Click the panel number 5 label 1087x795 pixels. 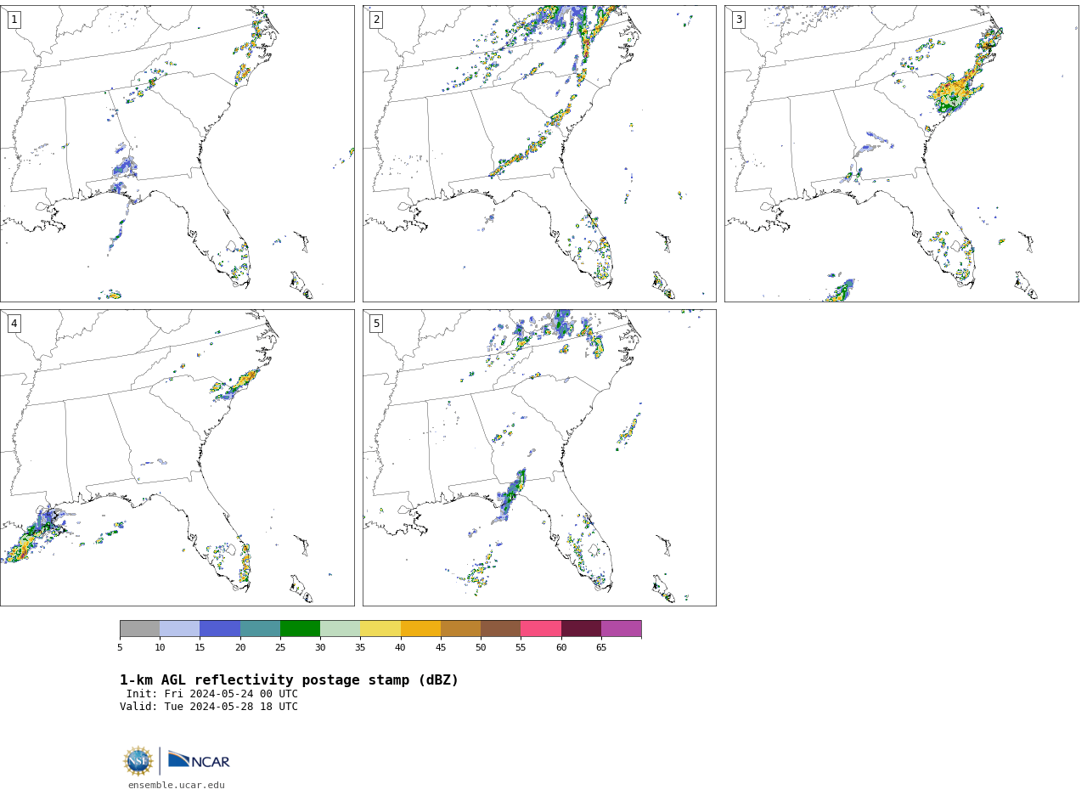(x=376, y=324)
